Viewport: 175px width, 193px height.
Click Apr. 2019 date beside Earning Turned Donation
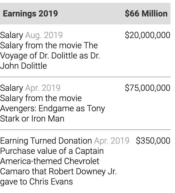click(111, 141)
